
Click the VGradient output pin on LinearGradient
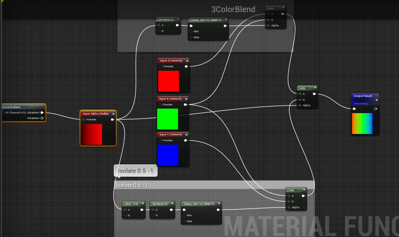pos(42,118)
